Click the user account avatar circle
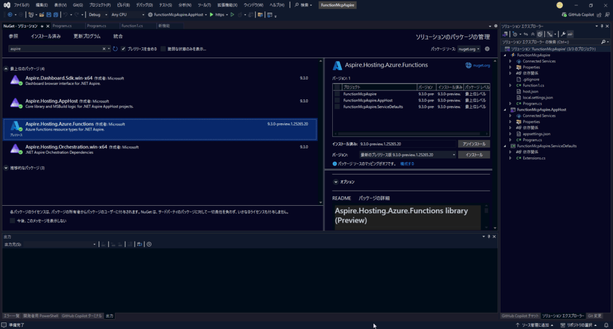This screenshot has width=613, height=329. click(x=560, y=5)
